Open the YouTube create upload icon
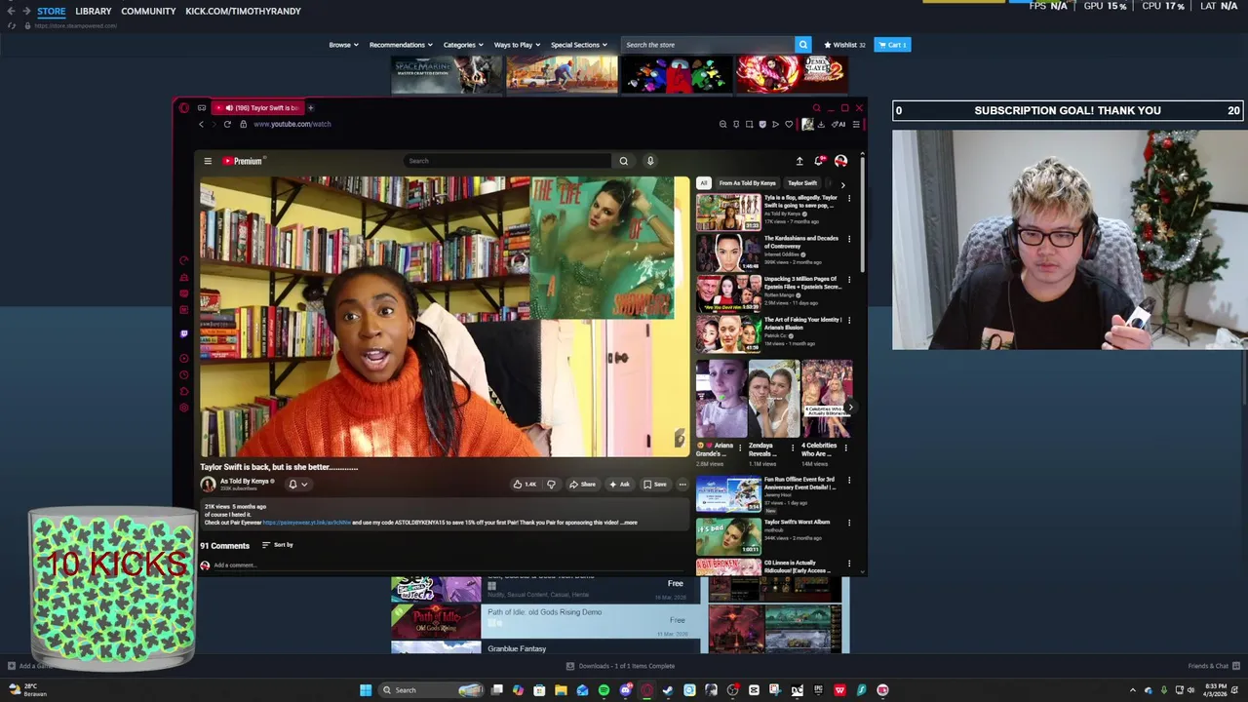 point(799,161)
